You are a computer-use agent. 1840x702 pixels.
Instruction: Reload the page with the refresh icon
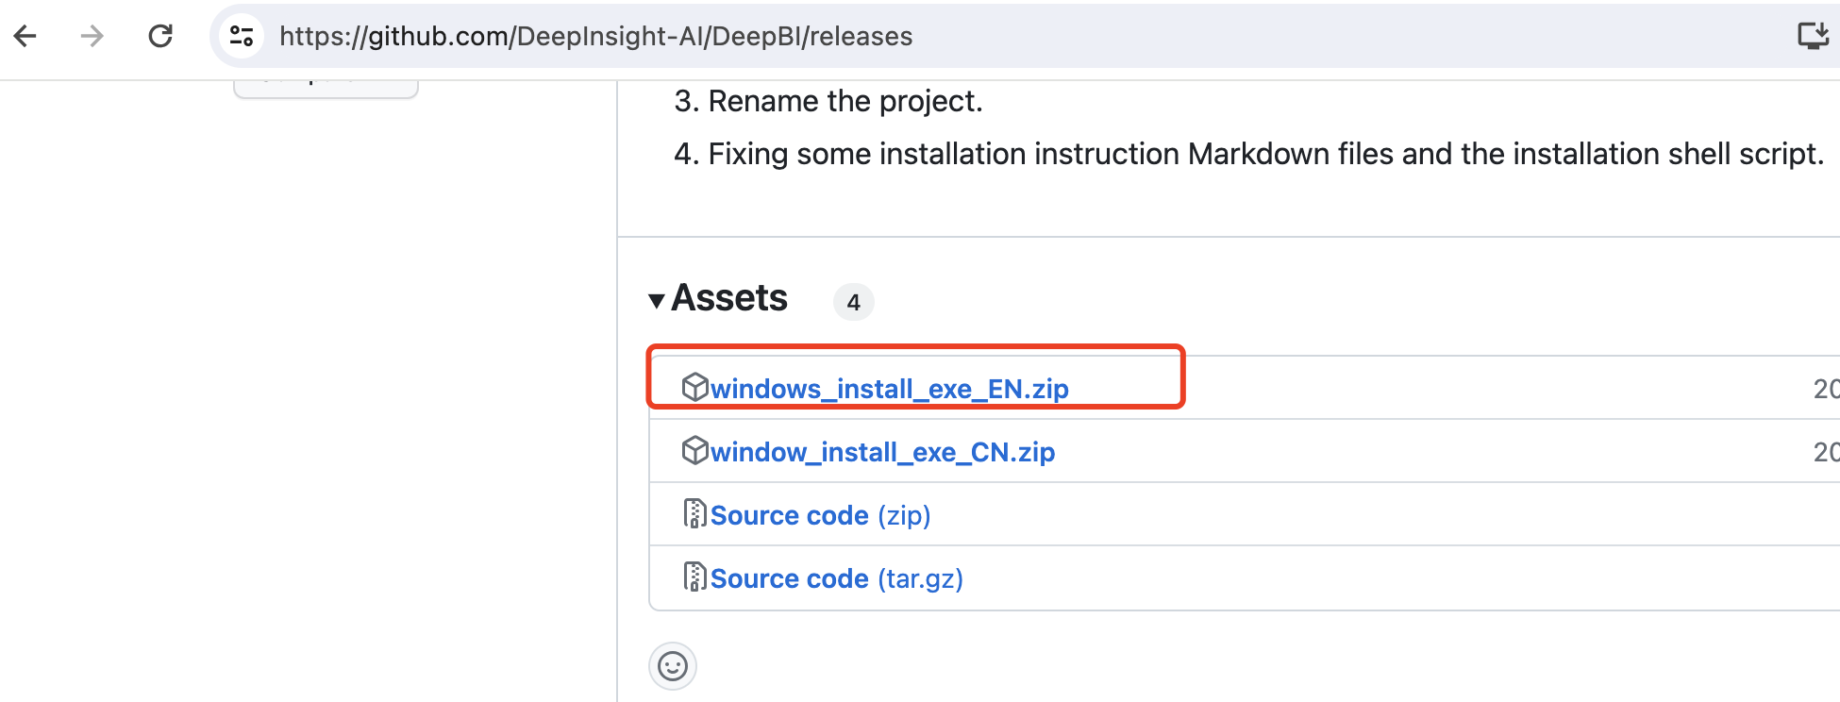[160, 36]
